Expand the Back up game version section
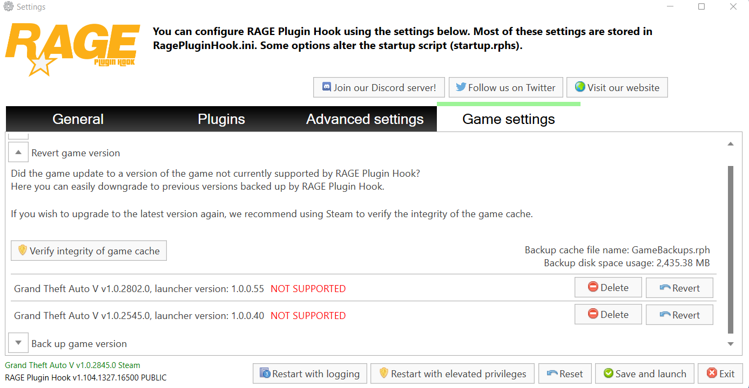749x388 pixels. point(18,343)
